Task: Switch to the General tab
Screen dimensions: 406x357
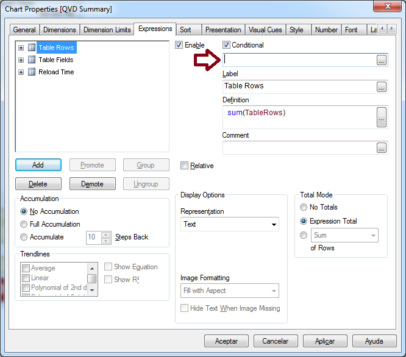Action: [24, 30]
